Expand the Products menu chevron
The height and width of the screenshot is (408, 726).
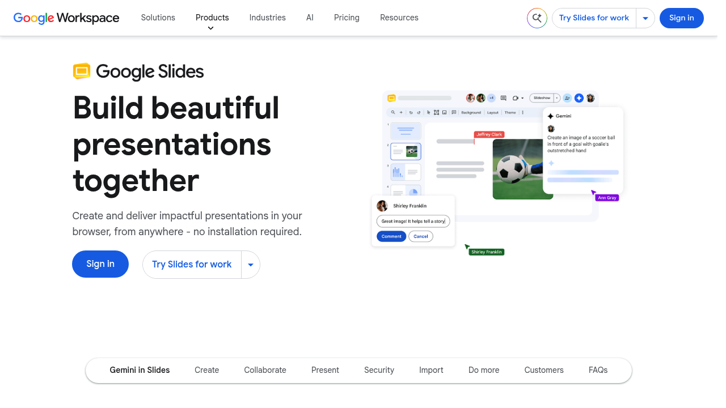coord(210,28)
